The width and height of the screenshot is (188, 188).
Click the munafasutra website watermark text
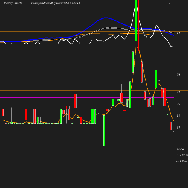pos(47,3)
